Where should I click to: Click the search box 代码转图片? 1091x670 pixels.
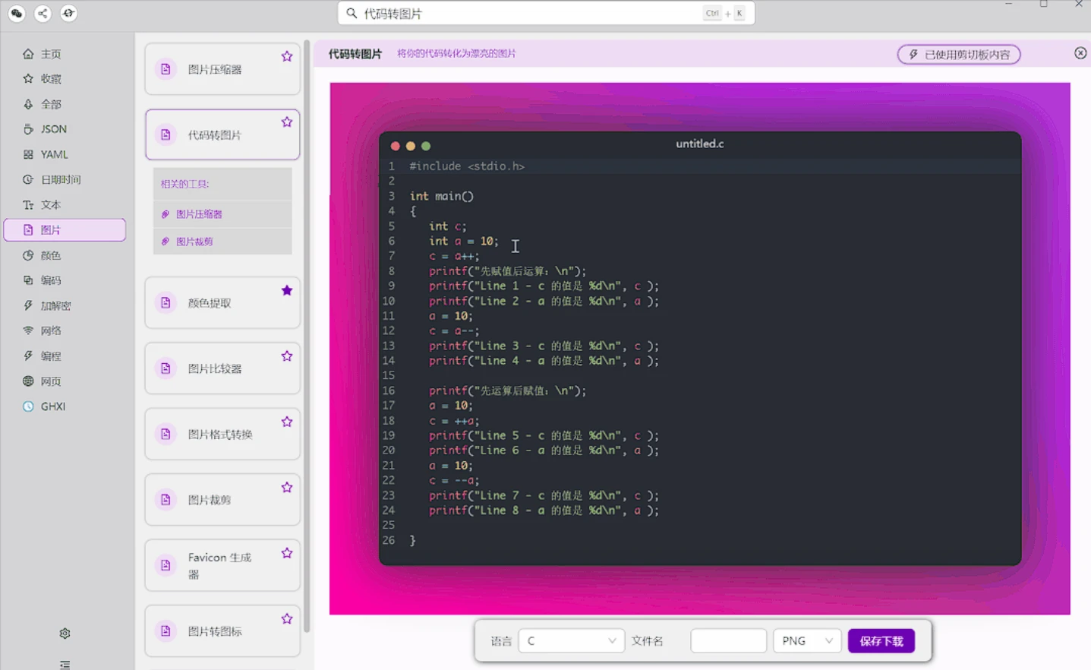click(546, 13)
